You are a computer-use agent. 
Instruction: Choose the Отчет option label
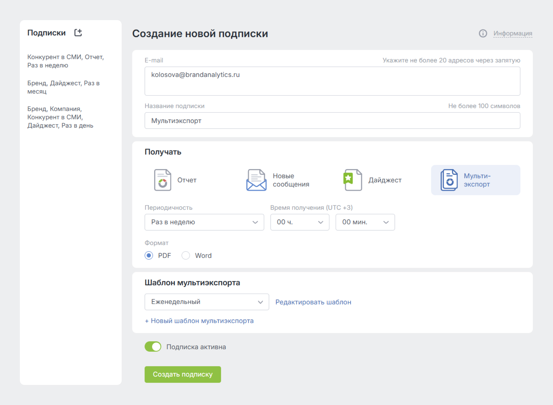[x=187, y=180]
